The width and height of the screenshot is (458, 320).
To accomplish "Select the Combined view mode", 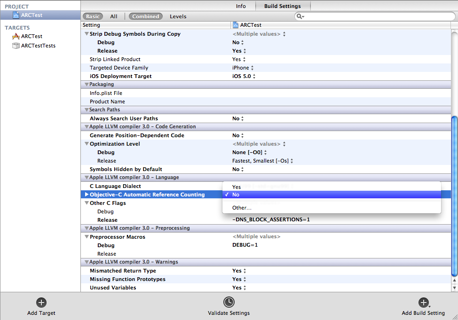I will tap(145, 16).
